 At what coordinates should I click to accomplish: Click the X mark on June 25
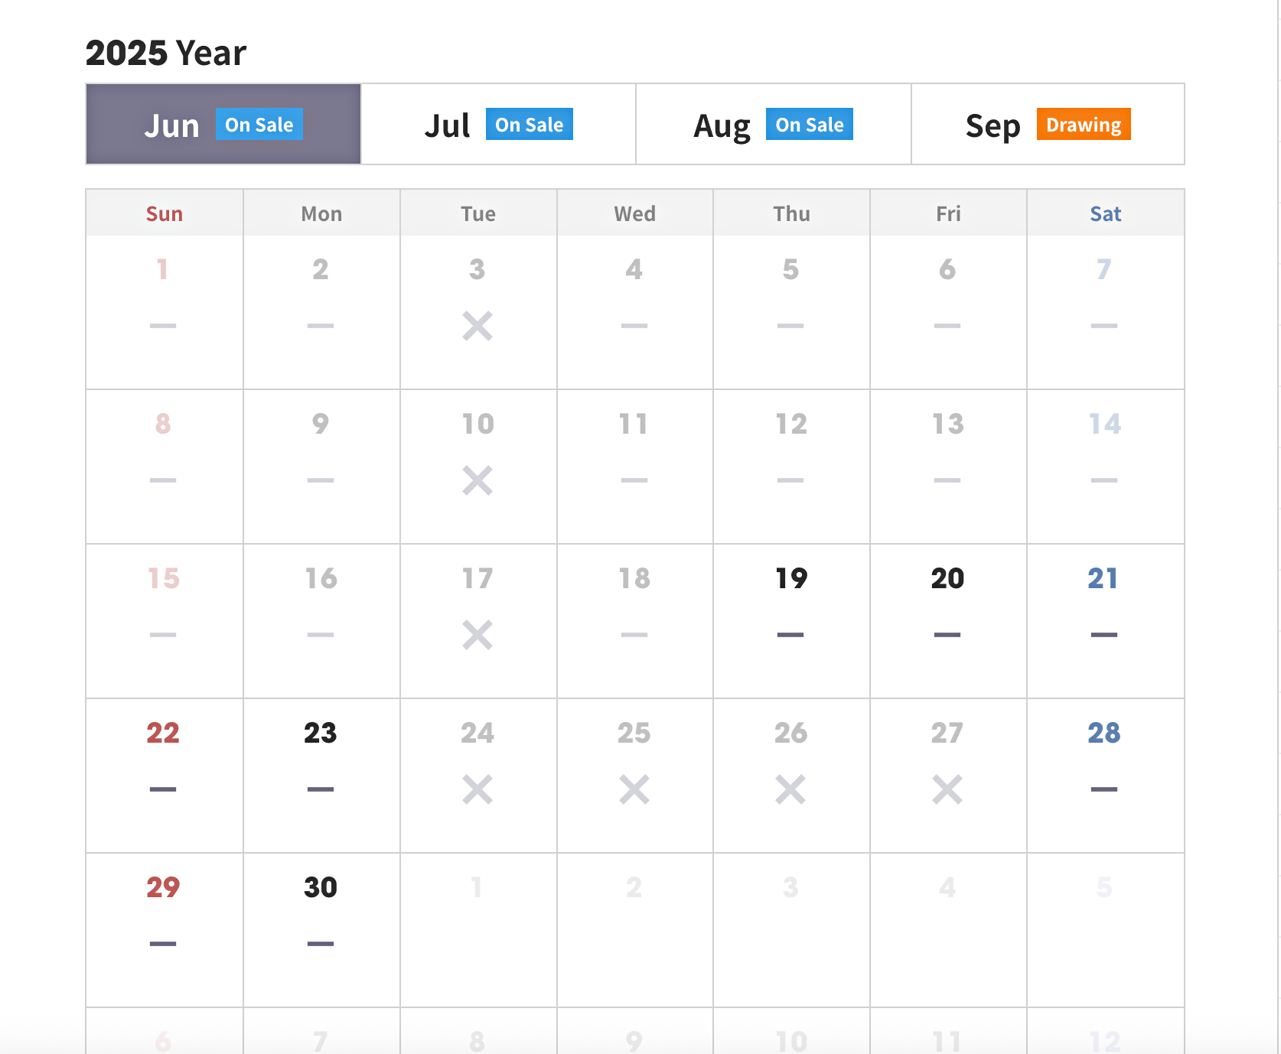pos(634,789)
